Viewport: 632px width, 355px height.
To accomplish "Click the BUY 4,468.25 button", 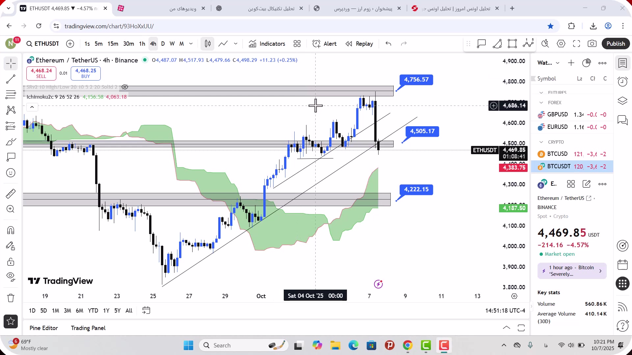I will (86, 73).
